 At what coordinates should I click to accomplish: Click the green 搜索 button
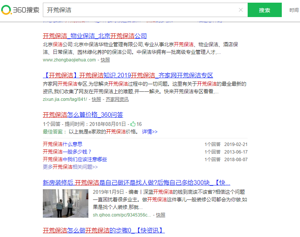pyautogui.click(x=264, y=10)
